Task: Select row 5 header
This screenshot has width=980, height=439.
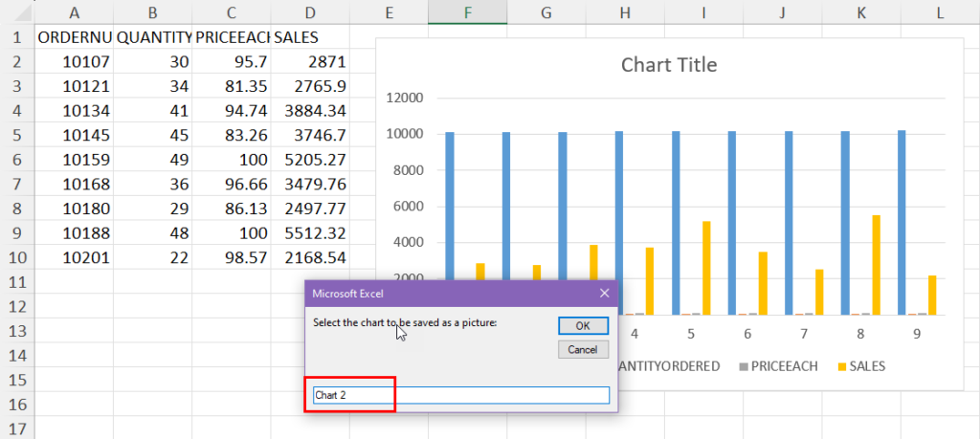Action: (x=17, y=135)
